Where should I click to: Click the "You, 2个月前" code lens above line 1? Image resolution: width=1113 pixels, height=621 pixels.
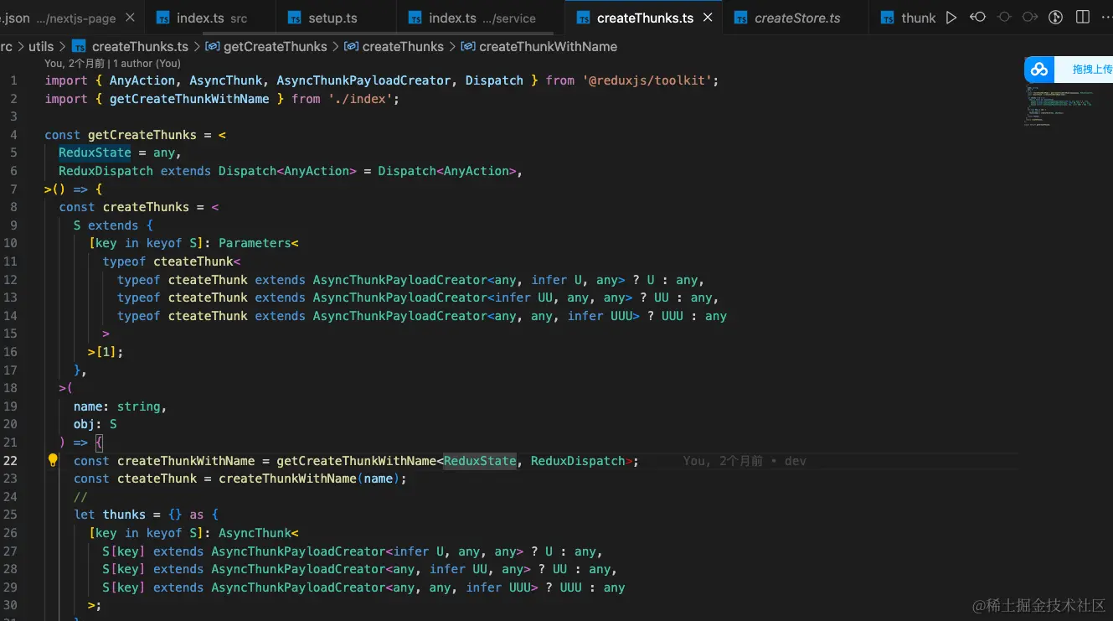(x=75, y=63)
